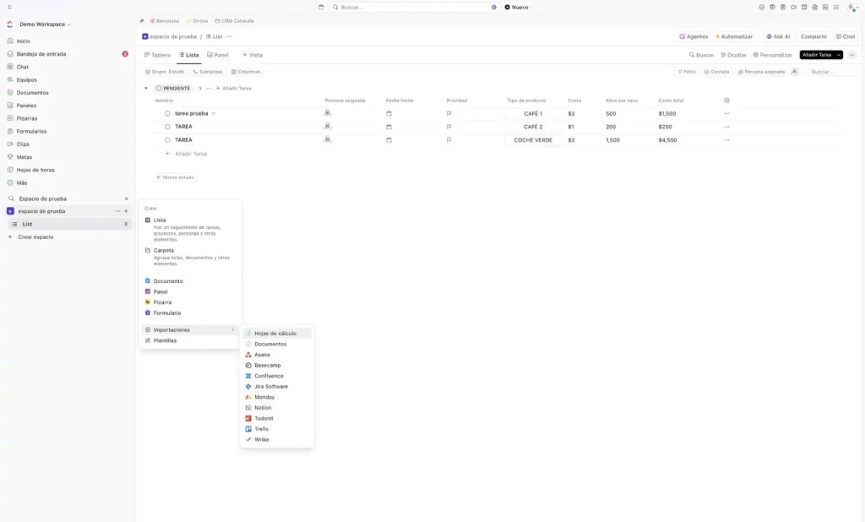
Task: Mark tarea prueba status circle as complete
Action: coord(167,113)
